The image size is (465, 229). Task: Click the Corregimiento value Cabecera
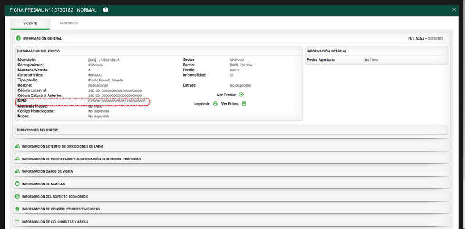click(95, 65)
